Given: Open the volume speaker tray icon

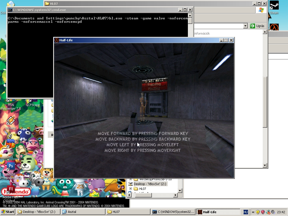Looking at the screenshot, I should [273, 212].
